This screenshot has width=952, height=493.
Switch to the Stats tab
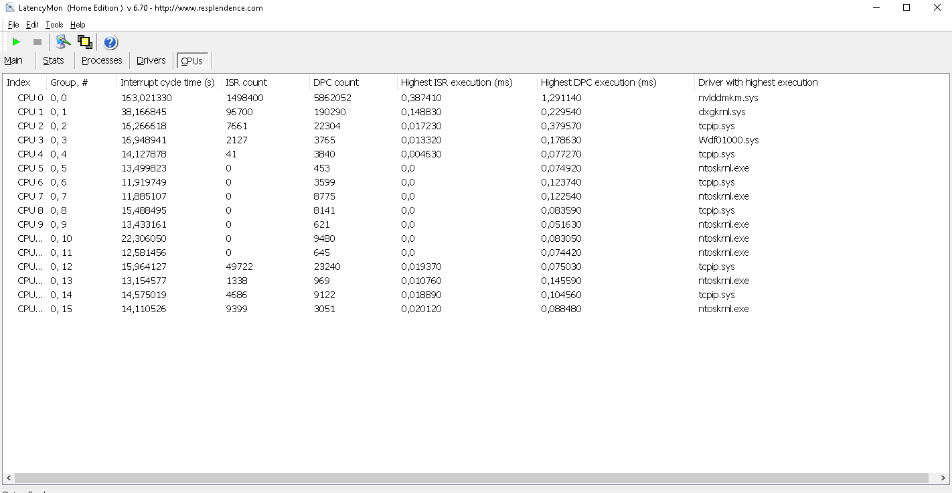(54, 60)
